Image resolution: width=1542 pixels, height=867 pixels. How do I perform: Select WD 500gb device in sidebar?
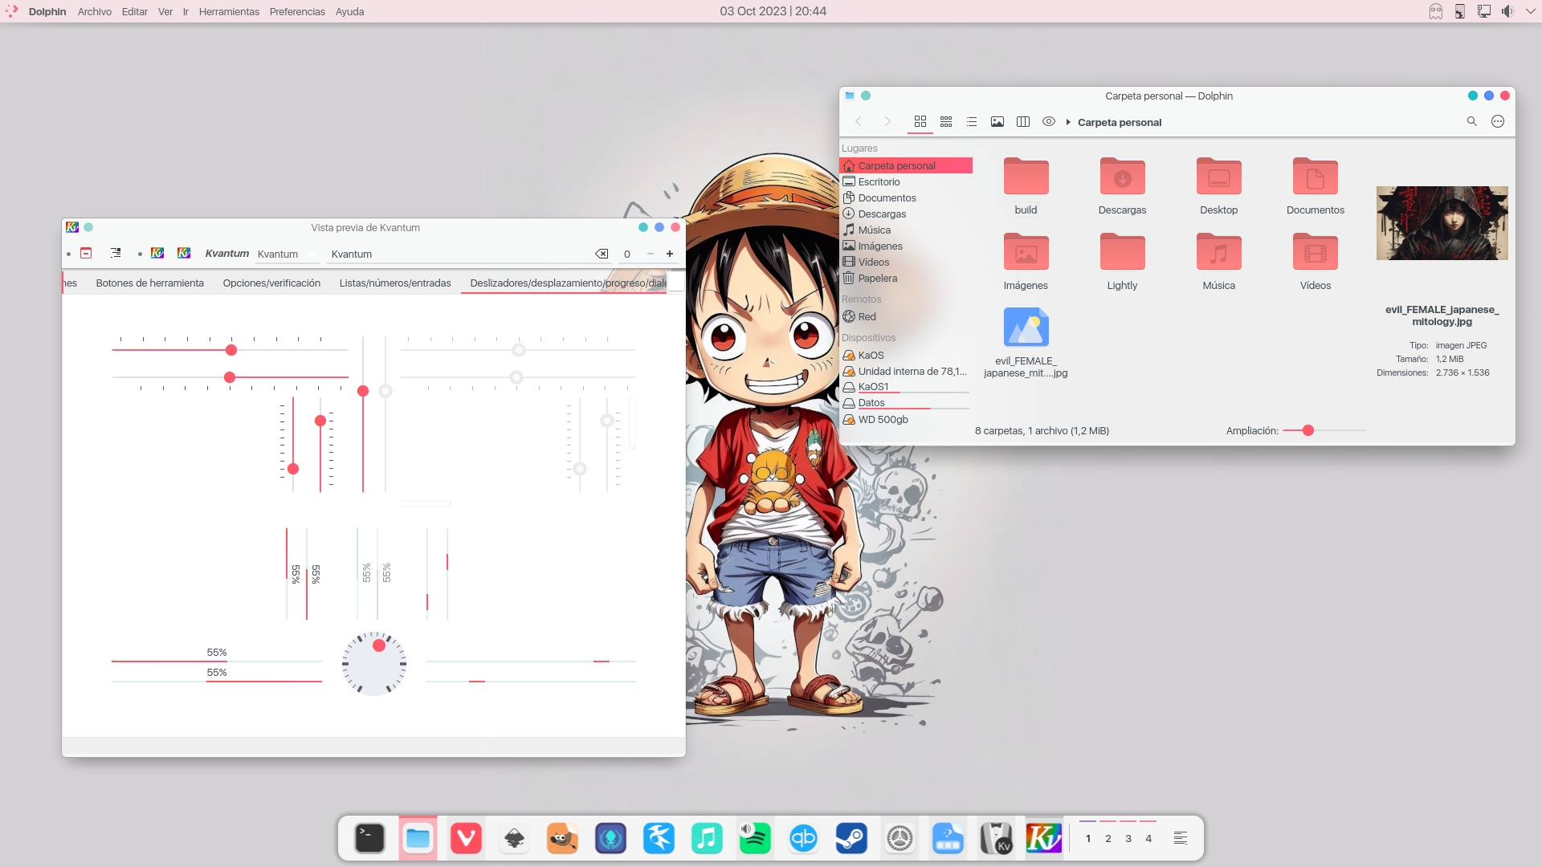point(906,419)
